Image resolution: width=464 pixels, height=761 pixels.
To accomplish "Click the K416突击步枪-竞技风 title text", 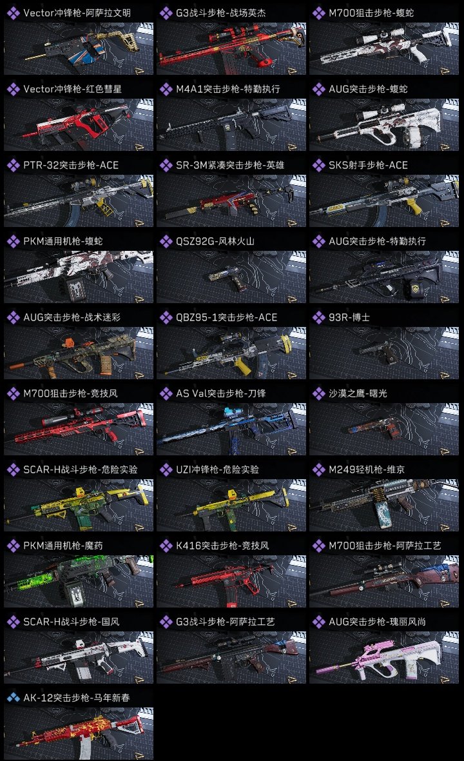I will (222, 546).
